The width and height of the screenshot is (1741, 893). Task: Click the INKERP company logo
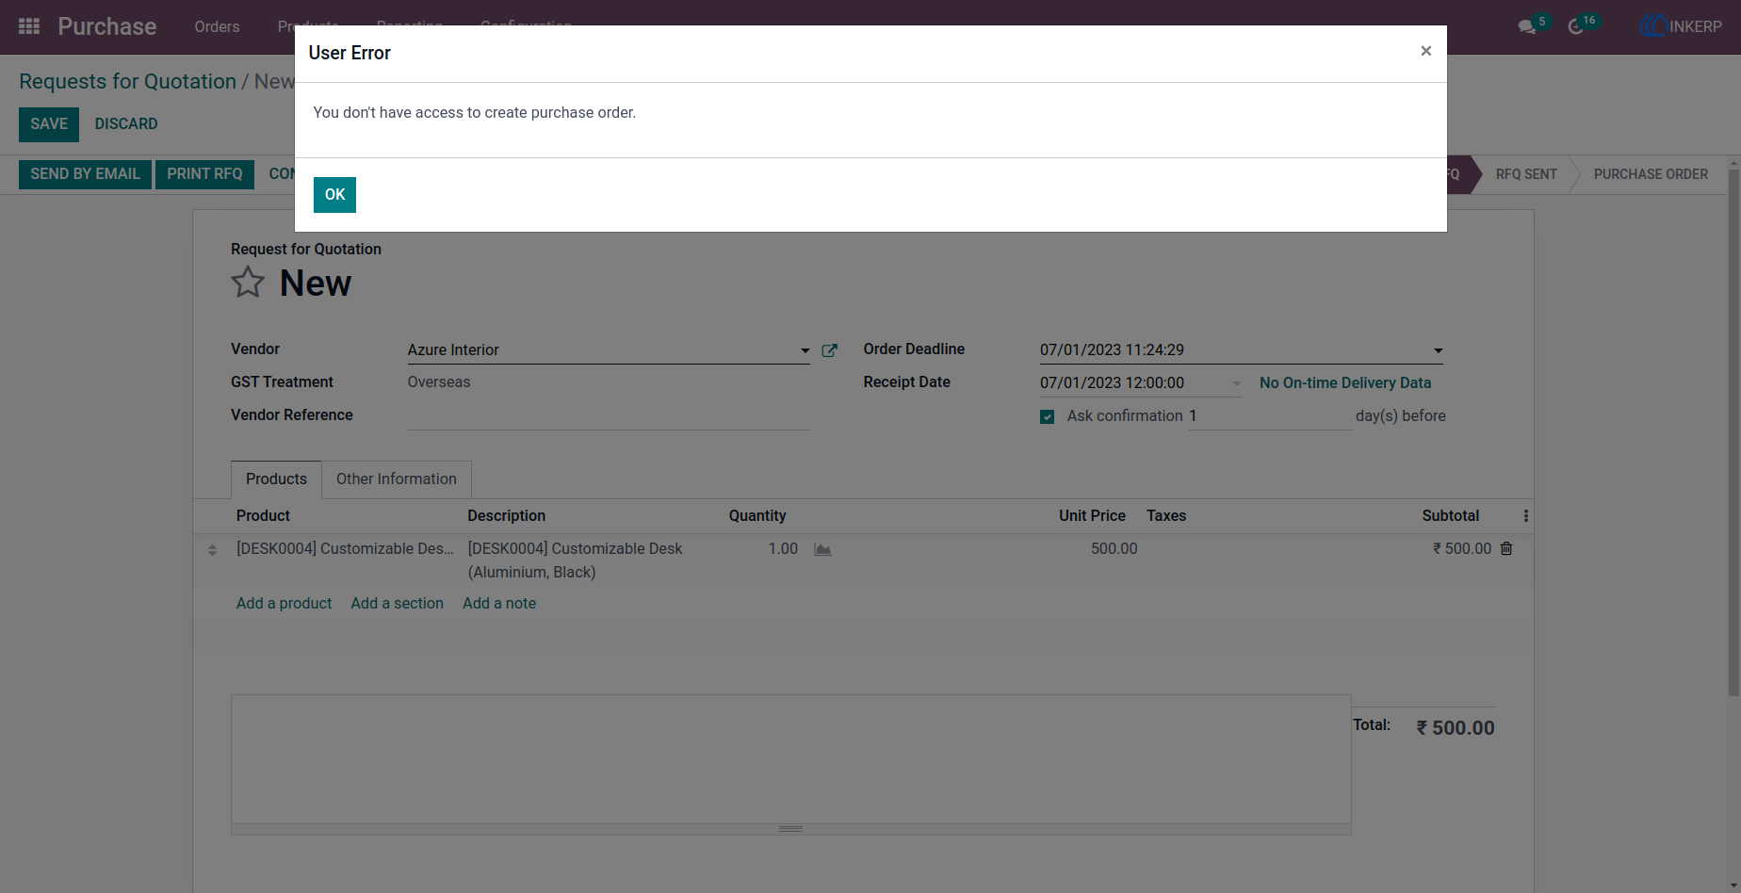[1681, 26]
